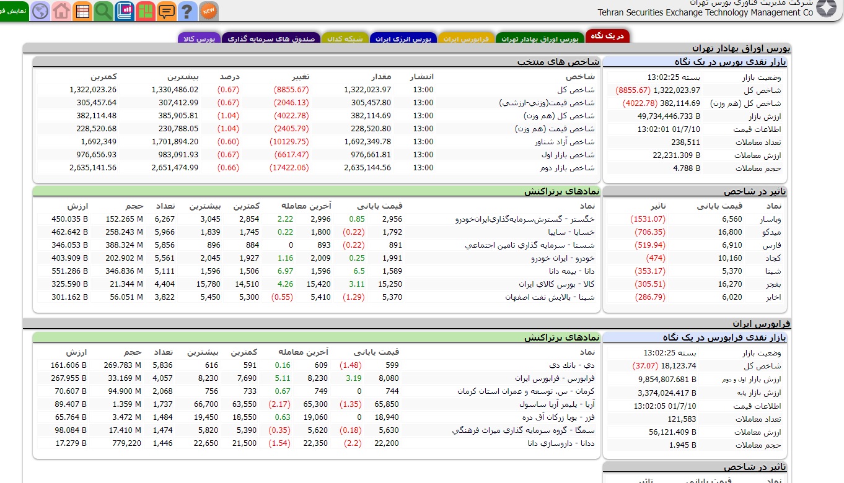
Task: Open symbol سمگا - گروه سرمایه گذاری میراث فرهنگی
Action: (524, 430)
